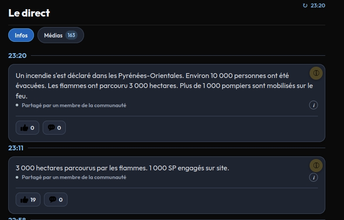Click the 23:11 timeline marker
This screenshot has width=344, height=220.
pyautogui.click(x=16, y=148)
